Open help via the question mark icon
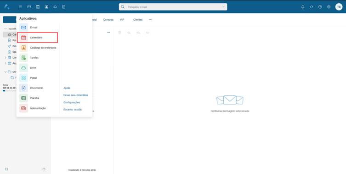346x174 pixels. [320, 7]
